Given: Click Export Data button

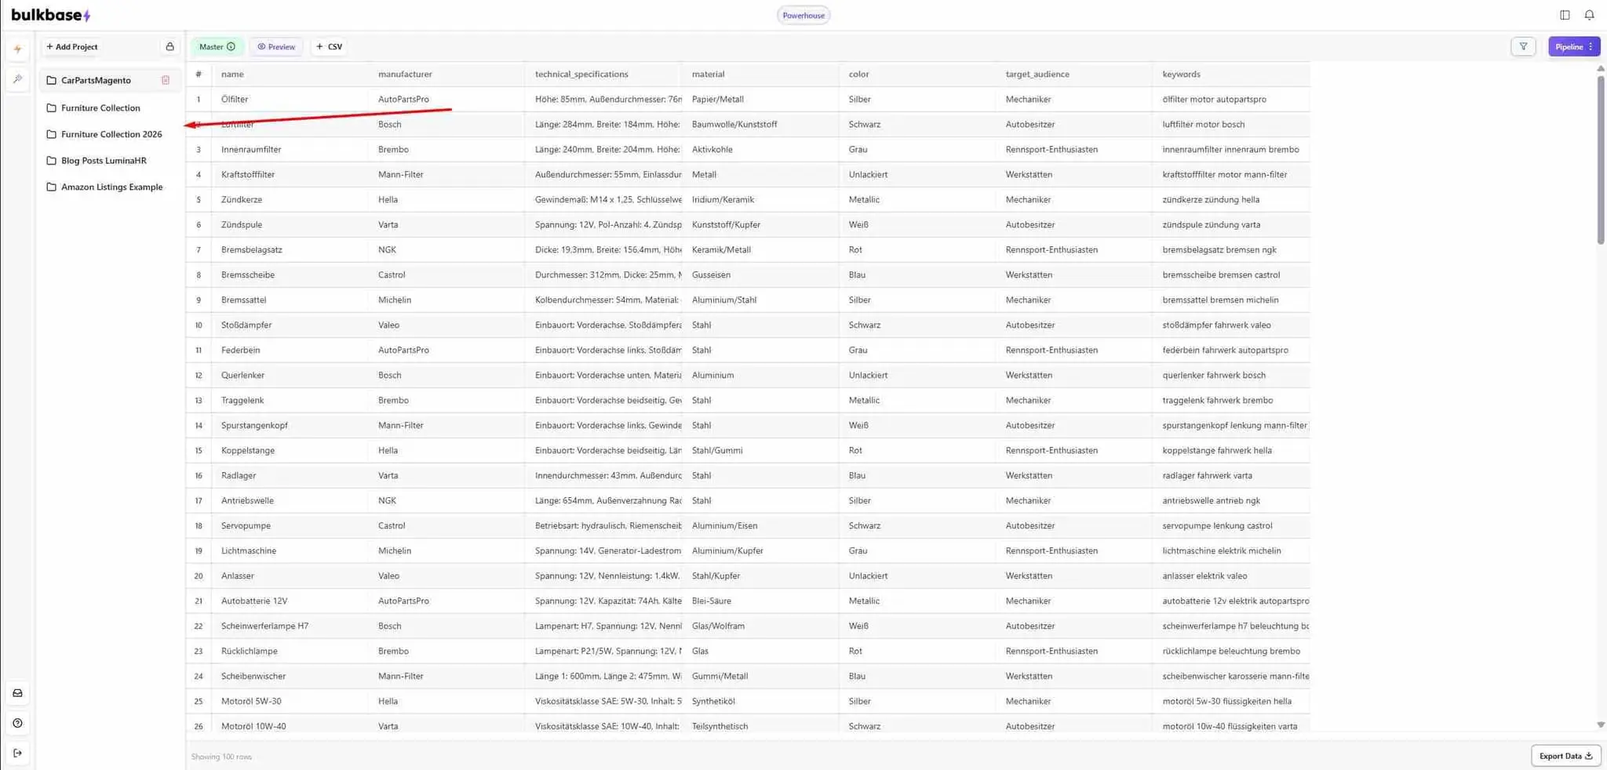Looking at the screenshot, I should pyautogui.click(x=1565, y=756).
